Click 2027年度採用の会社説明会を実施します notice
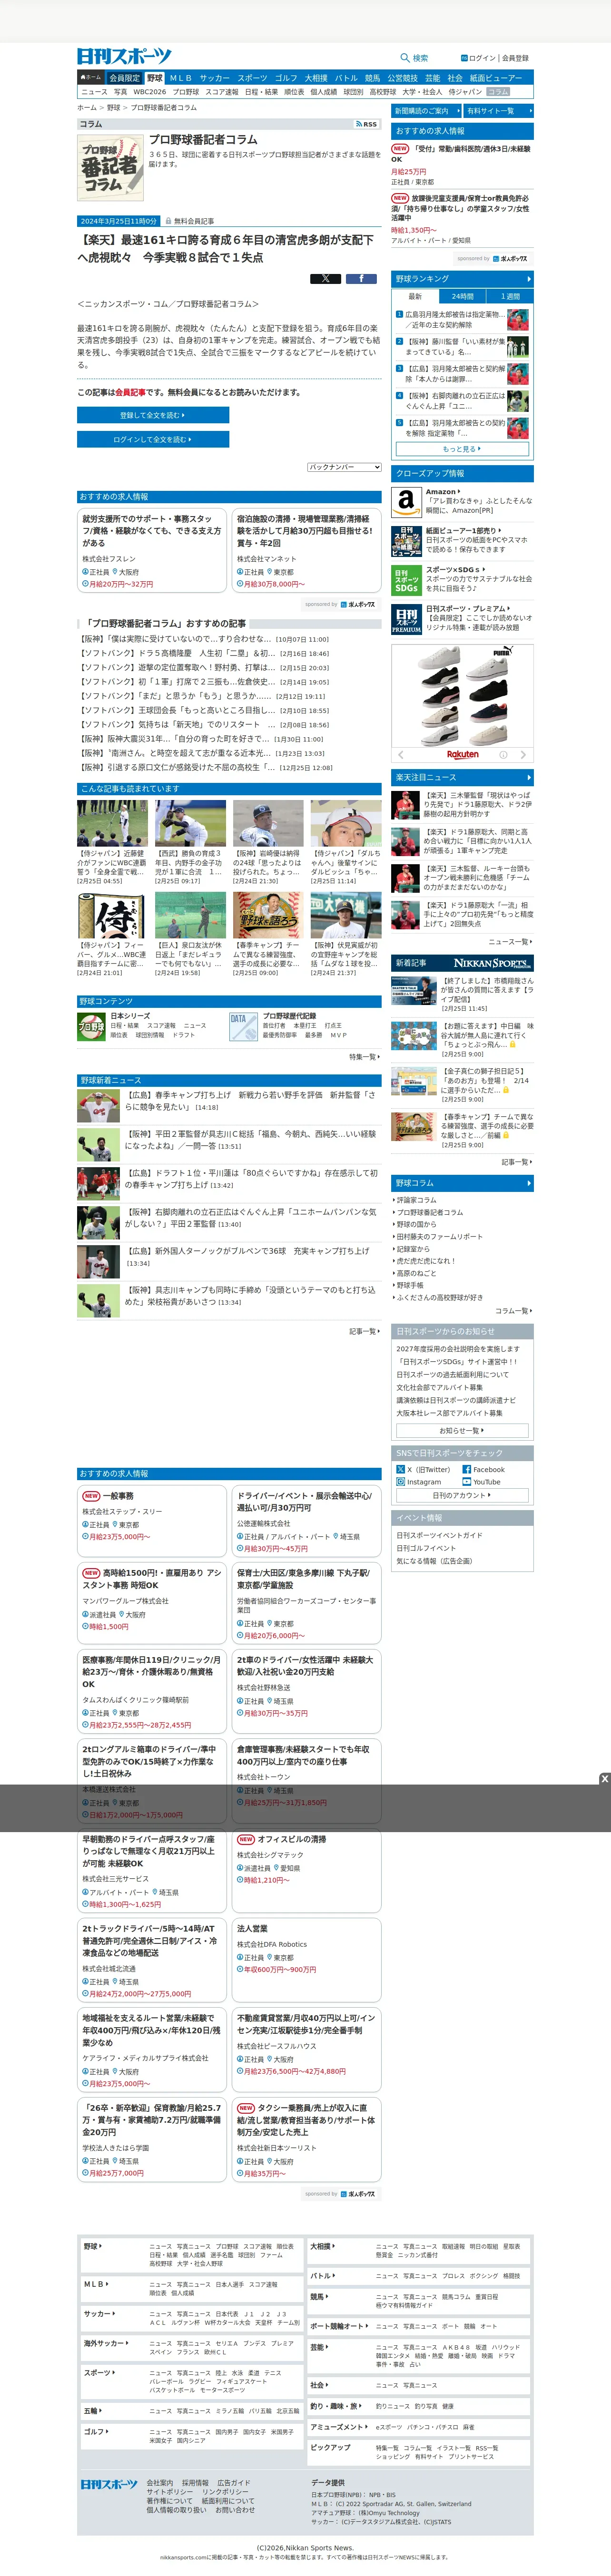The height and width of the screenshot is (2576, 611). (458, 1349)
